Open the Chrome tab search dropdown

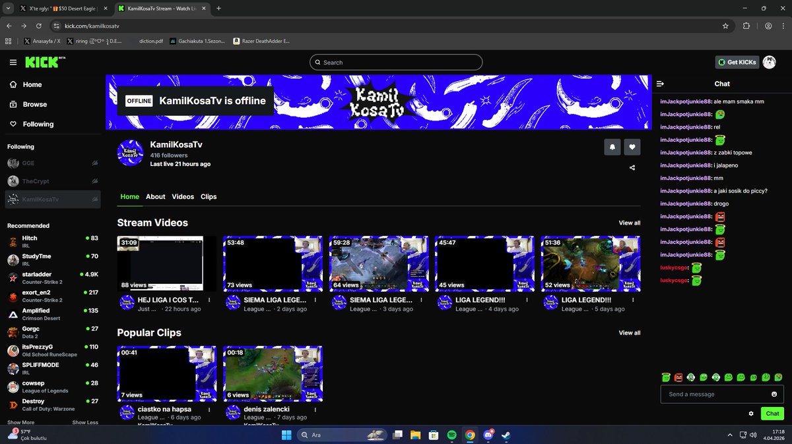coord(8,9)
